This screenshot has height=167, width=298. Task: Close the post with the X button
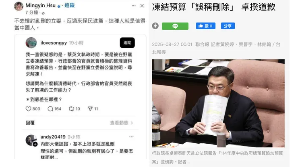pyautogui.click(x=142, y=6)
